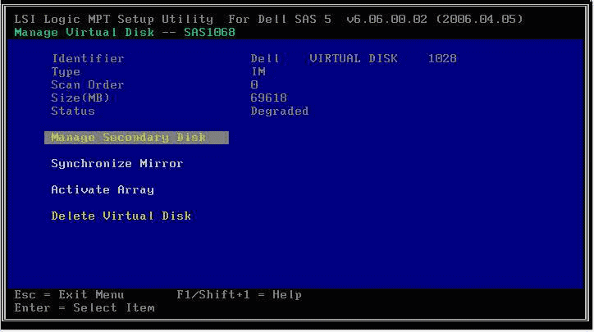Select the Activate Array entry
This screenshot has width=594, height=332.
point(103,189)
